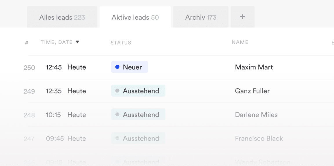Sort by the Status column header
The image size is (334, 166).
121,43
